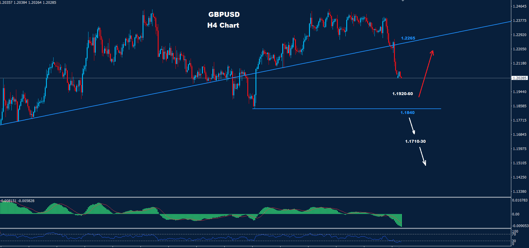The image size is (529, 248).
Task: Select the red upward arrow drawing
Action: tap(426, 74)
